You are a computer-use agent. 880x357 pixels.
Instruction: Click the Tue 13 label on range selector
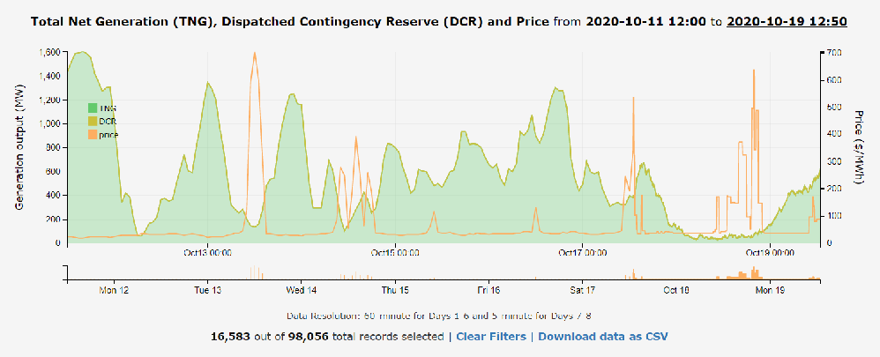[x=207, y=290]
